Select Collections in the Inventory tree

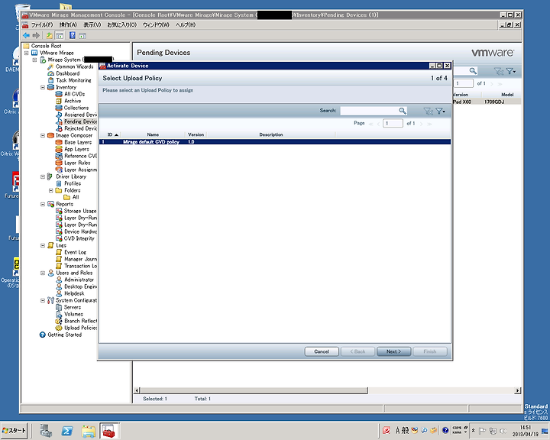tap(76, 108)
